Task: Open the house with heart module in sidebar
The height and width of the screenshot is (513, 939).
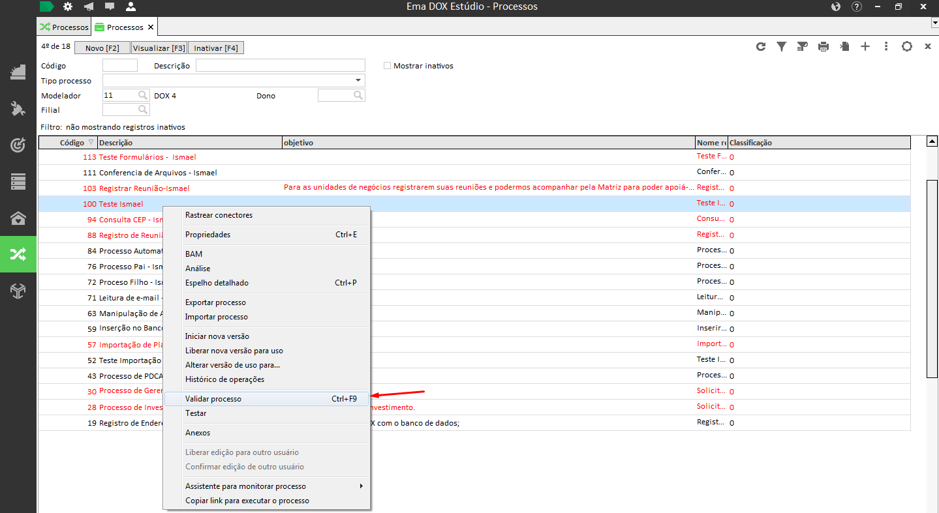Action: pyautogui.click(x=18, y=218)
